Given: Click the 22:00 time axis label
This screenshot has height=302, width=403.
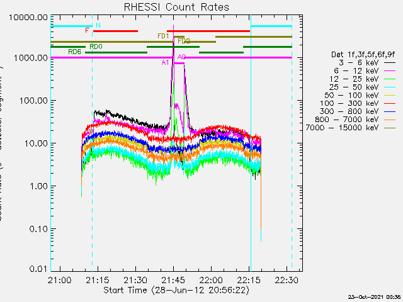Looking at the screenshot, I should tap(212, 280).
